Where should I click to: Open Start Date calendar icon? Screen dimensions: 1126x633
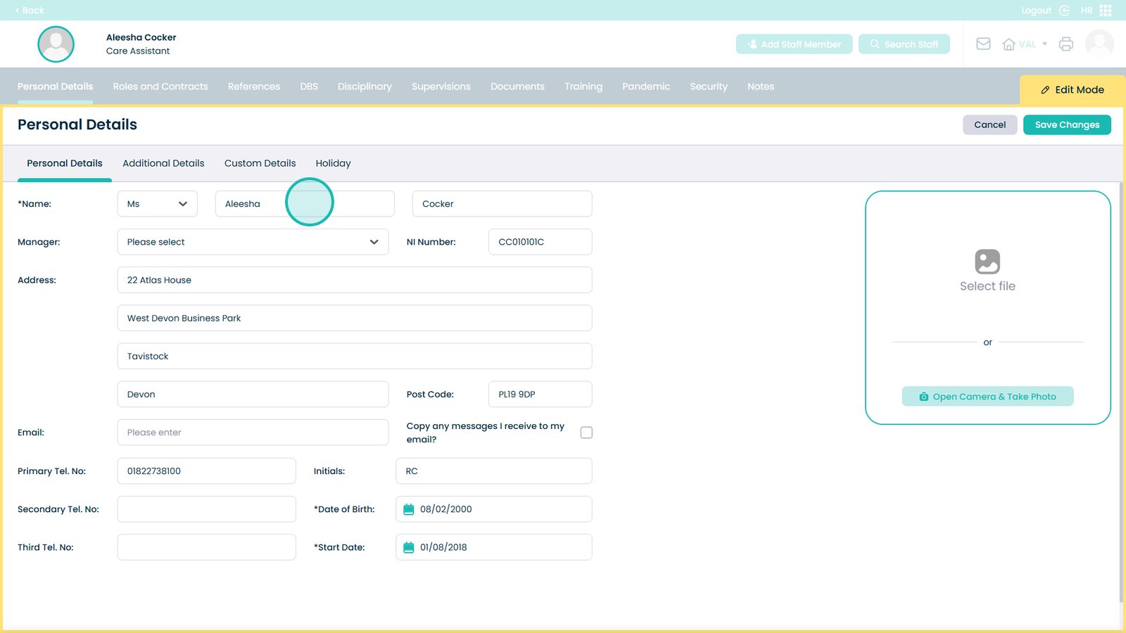(x=409, y=547)
